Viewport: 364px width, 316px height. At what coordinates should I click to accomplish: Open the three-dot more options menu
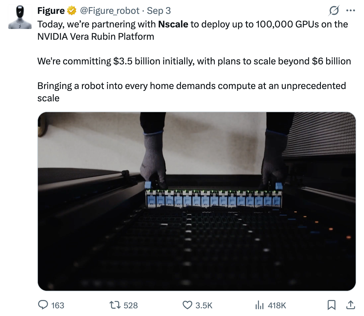(x=350, y=10)
